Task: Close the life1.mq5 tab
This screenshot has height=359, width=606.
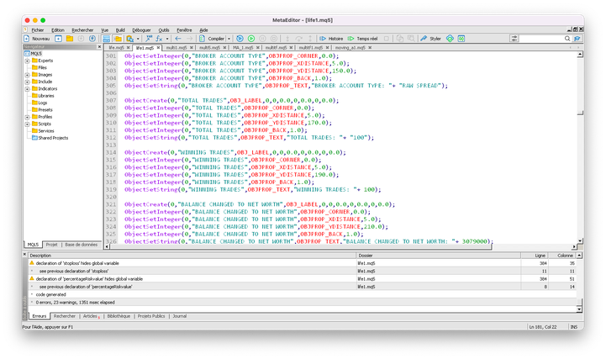Action: point(158,48)
